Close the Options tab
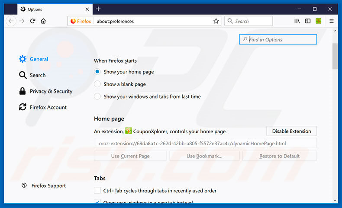Screen dimensions: 342x208 pyautogui.click(x=87, y=9)
